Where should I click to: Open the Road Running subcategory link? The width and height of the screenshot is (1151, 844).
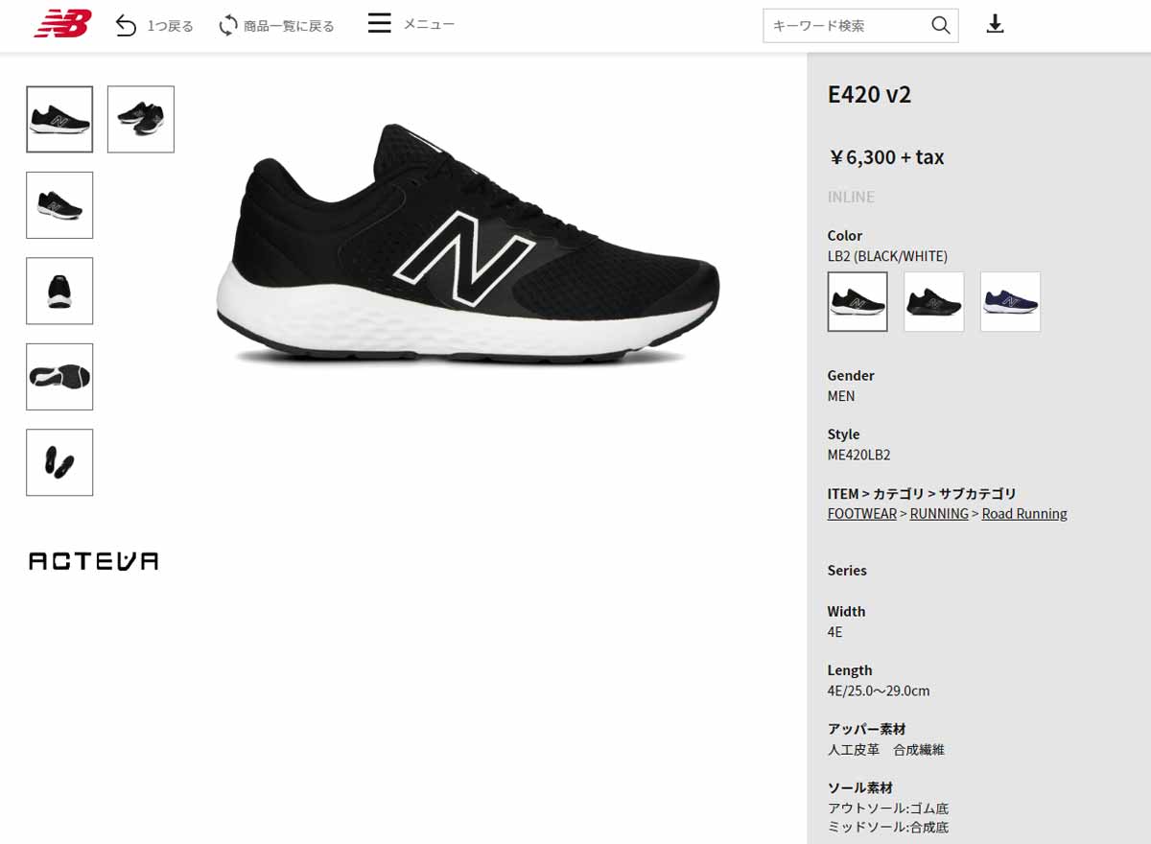1024,514
